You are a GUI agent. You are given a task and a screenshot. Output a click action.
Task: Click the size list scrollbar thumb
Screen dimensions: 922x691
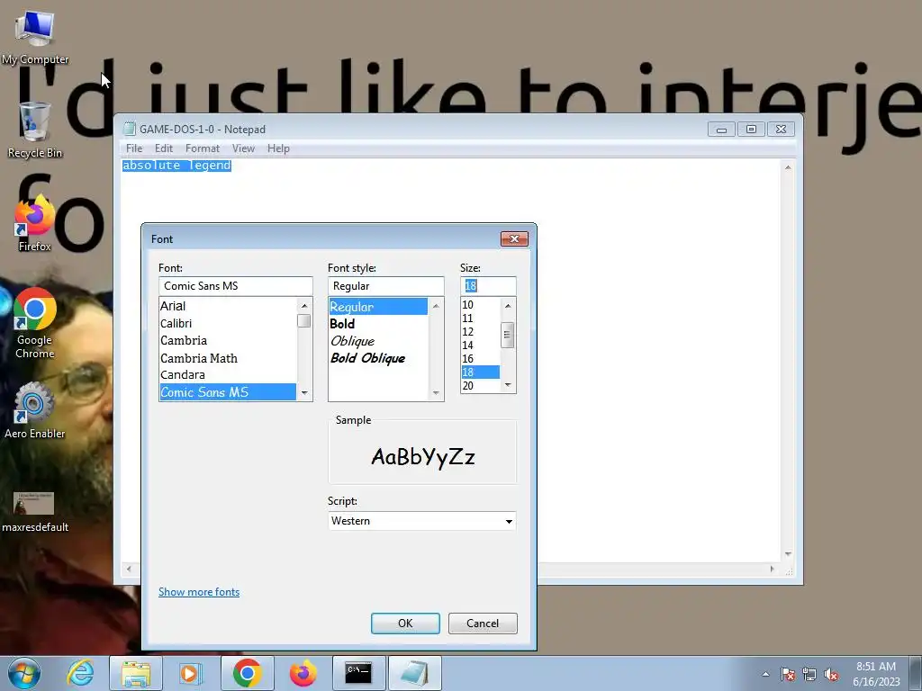coord(508,335)
